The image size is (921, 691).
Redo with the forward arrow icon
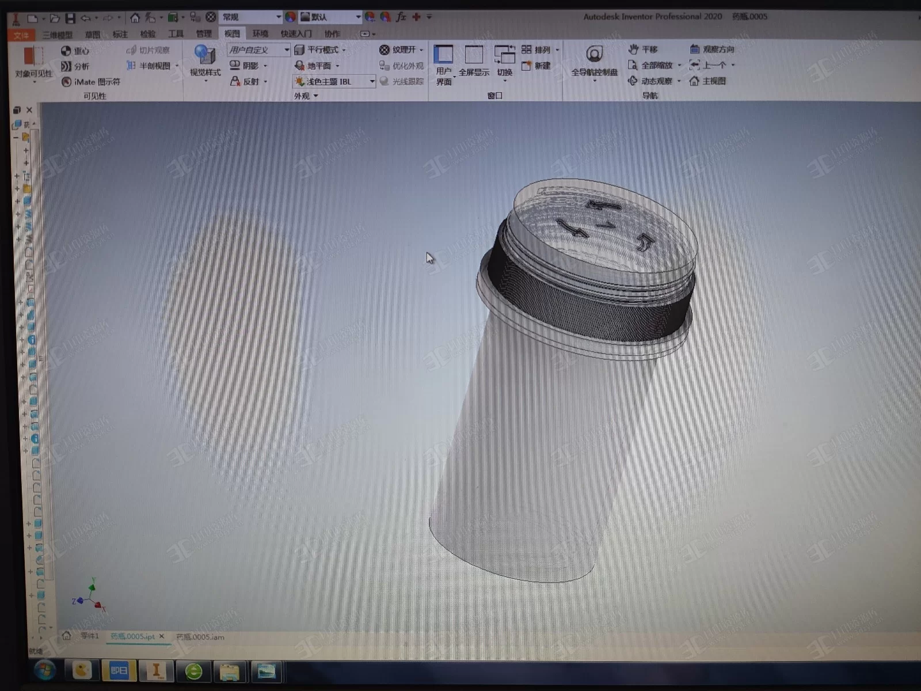pos(108,18)
